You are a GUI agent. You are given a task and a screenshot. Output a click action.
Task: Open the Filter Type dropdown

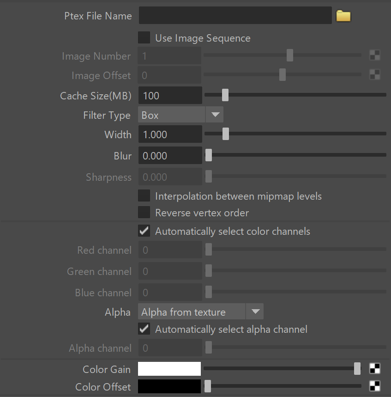pos(180,115)
